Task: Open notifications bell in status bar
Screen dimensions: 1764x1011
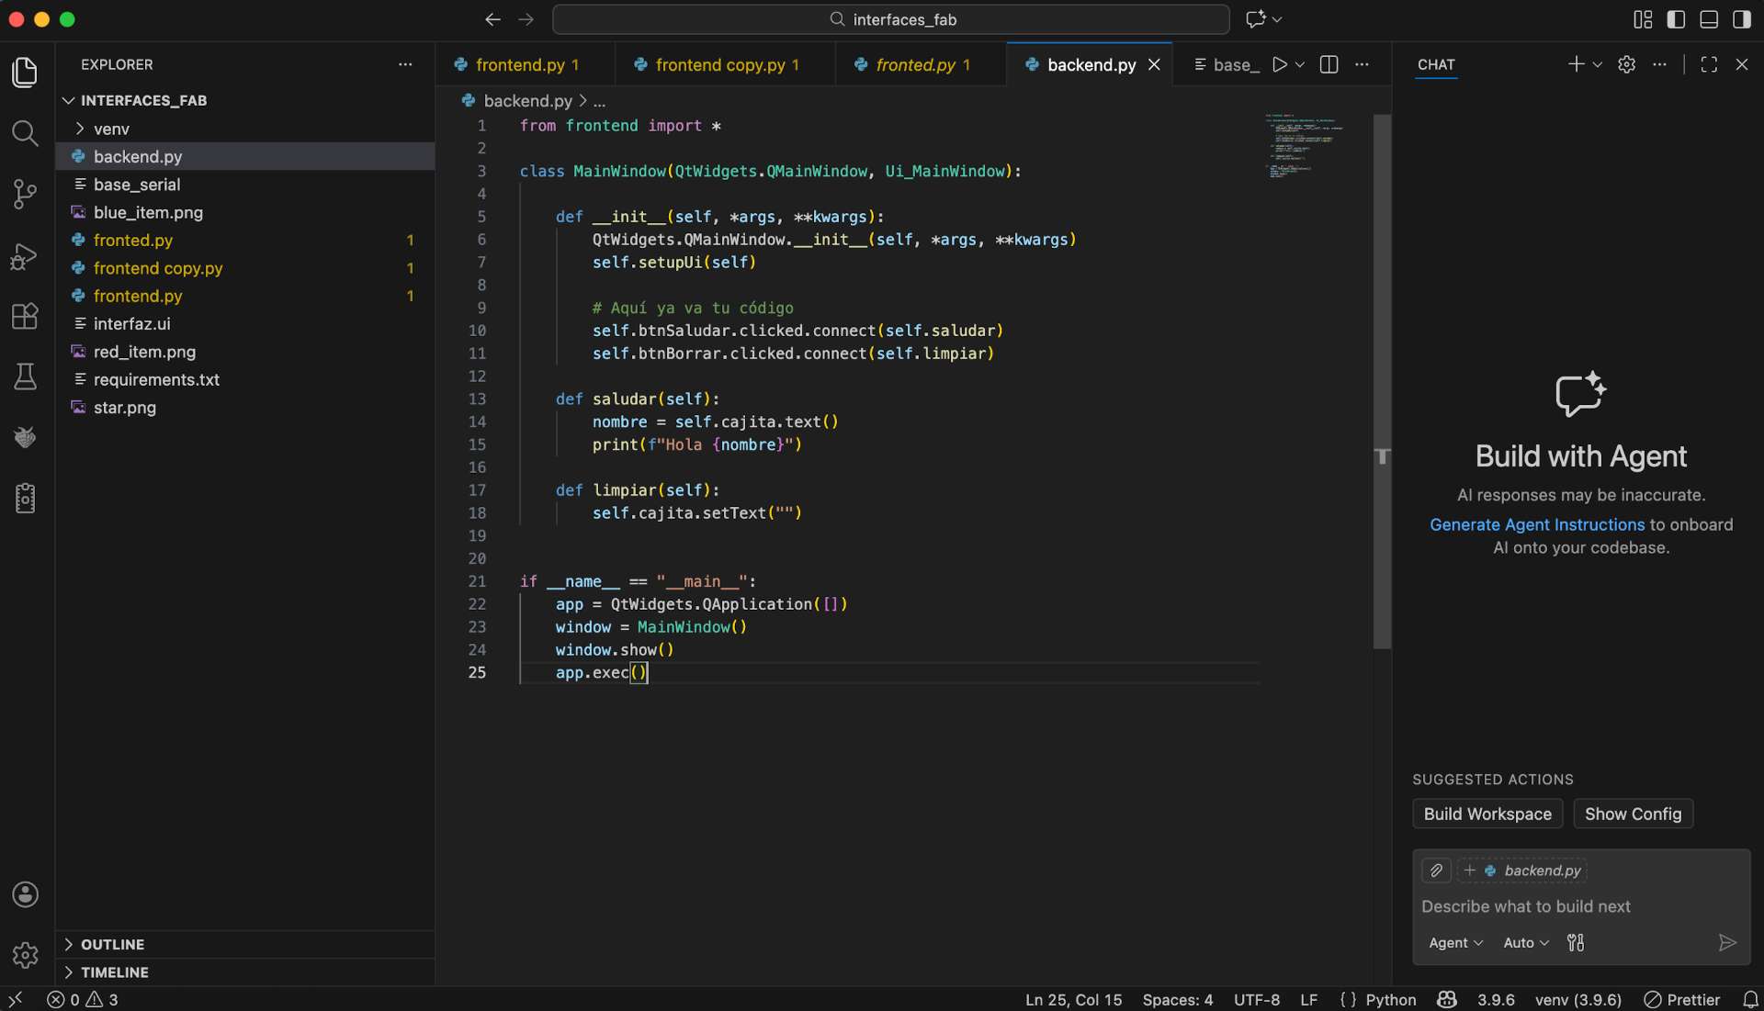Action: [x=1750, y=1000]
